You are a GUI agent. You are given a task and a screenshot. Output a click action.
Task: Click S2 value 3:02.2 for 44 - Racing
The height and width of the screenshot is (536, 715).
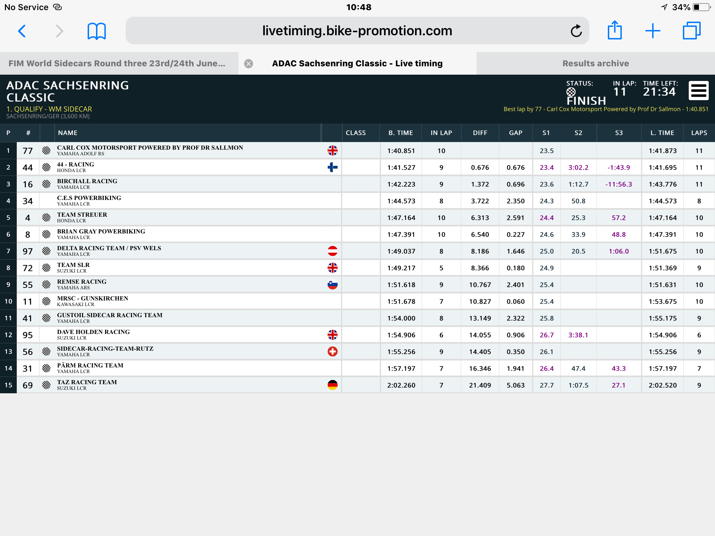pos(578,167)
